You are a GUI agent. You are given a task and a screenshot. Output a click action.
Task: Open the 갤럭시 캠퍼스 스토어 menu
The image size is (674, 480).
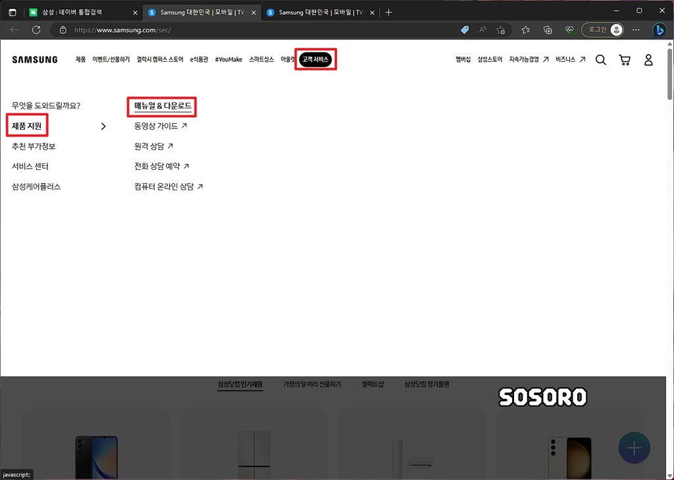[160, 60]
